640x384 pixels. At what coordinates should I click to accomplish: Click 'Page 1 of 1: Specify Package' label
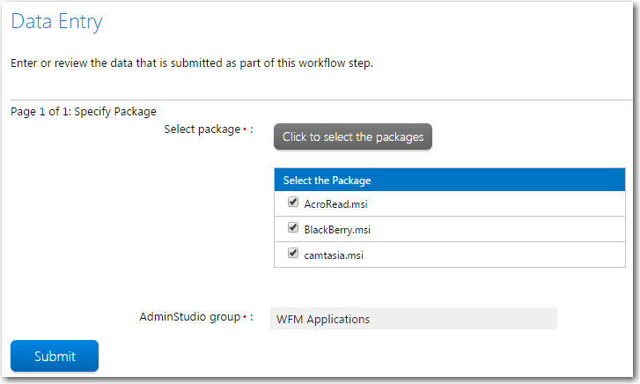click(84, 112)
